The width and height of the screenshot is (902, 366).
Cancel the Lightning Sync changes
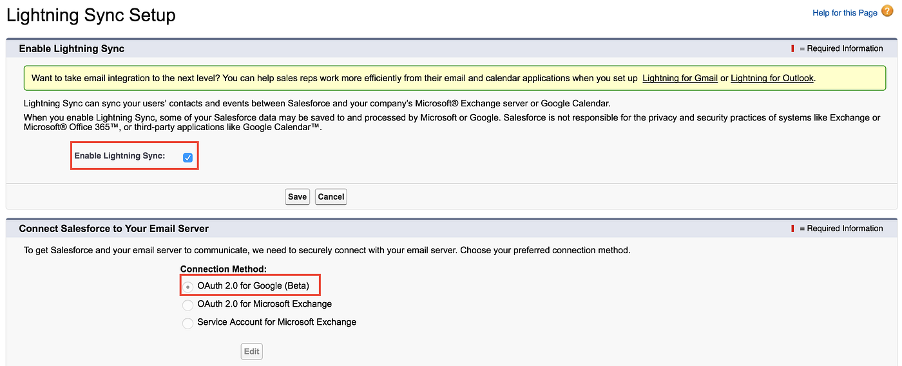tap(331, 197)
